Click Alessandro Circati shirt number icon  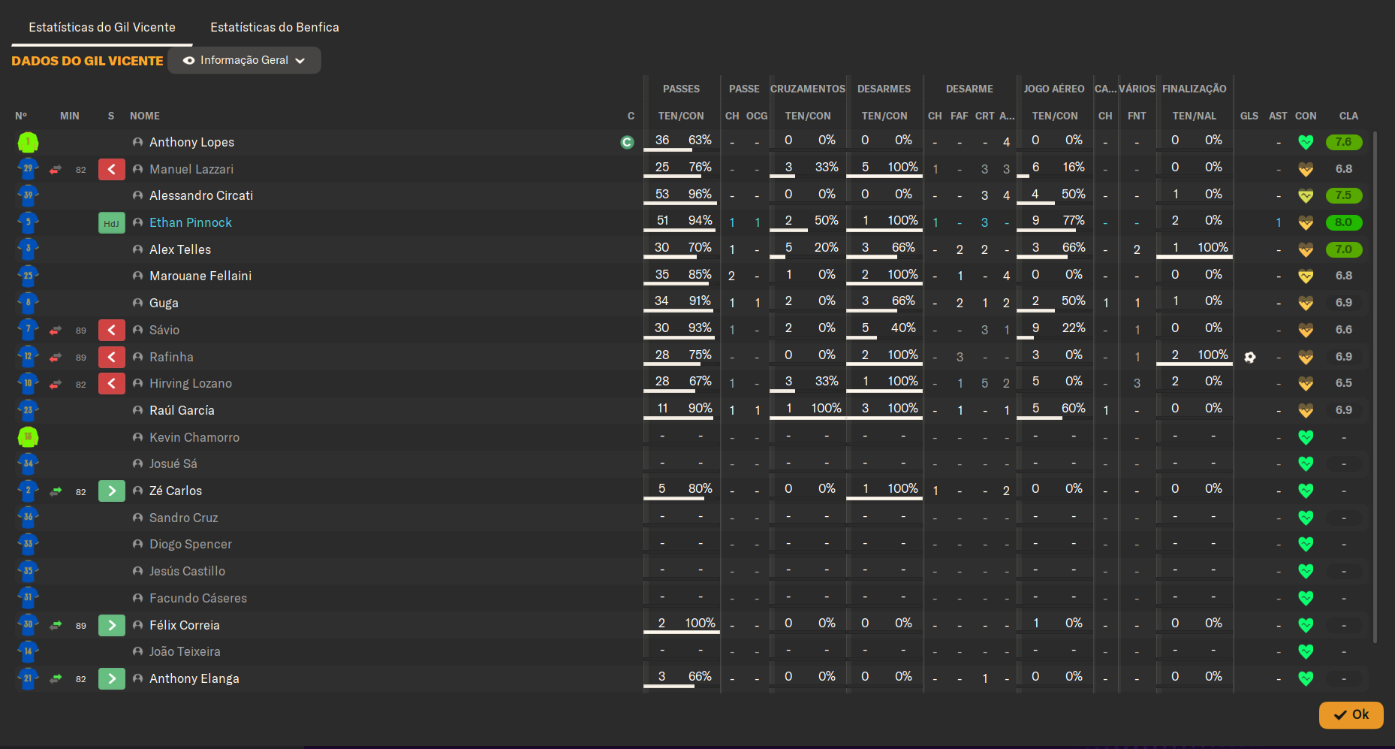(28, 195)
